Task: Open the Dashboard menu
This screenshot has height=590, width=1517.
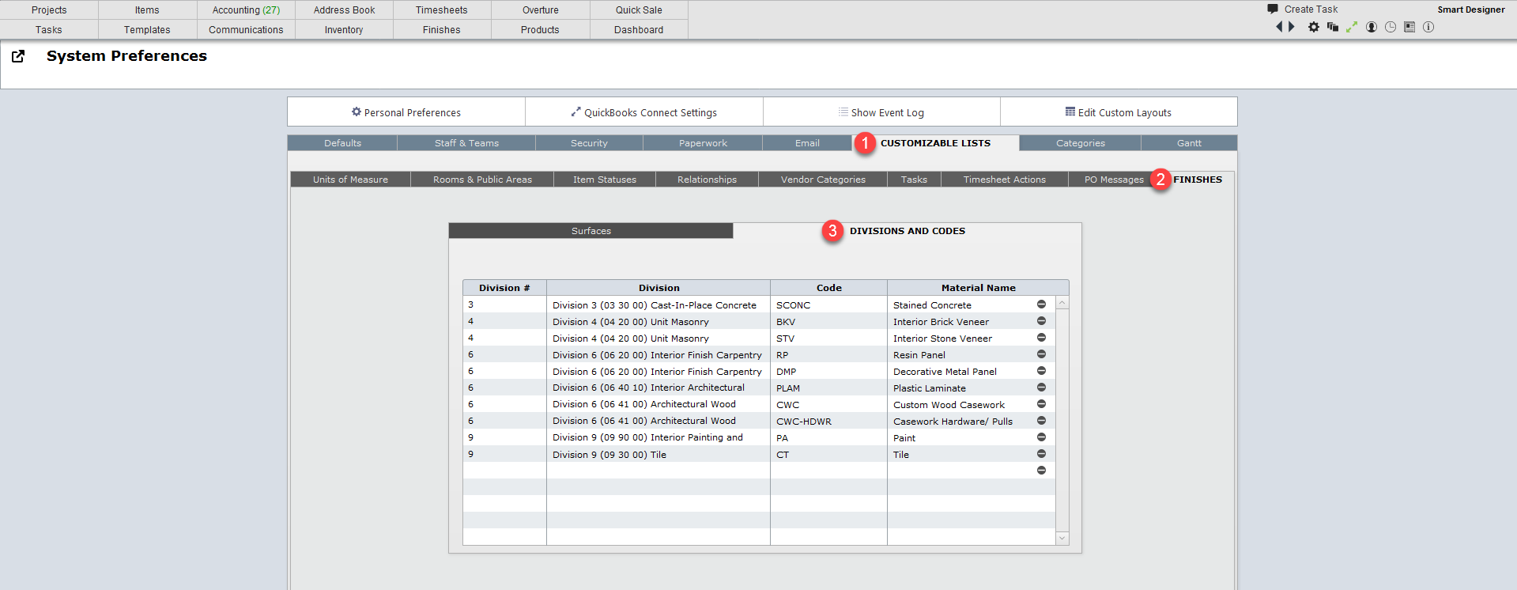Action: pos(639,30)
